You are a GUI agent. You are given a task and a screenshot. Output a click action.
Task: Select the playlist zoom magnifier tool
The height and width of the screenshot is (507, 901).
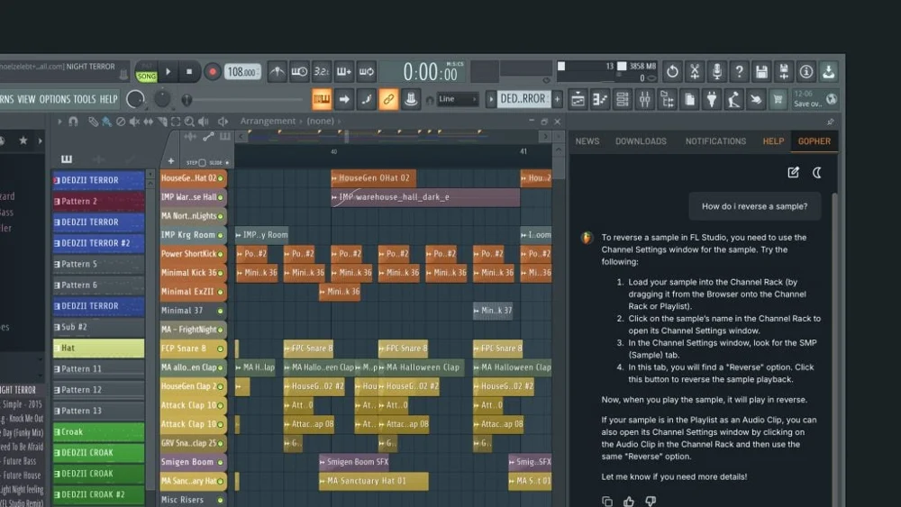point(189,122)
